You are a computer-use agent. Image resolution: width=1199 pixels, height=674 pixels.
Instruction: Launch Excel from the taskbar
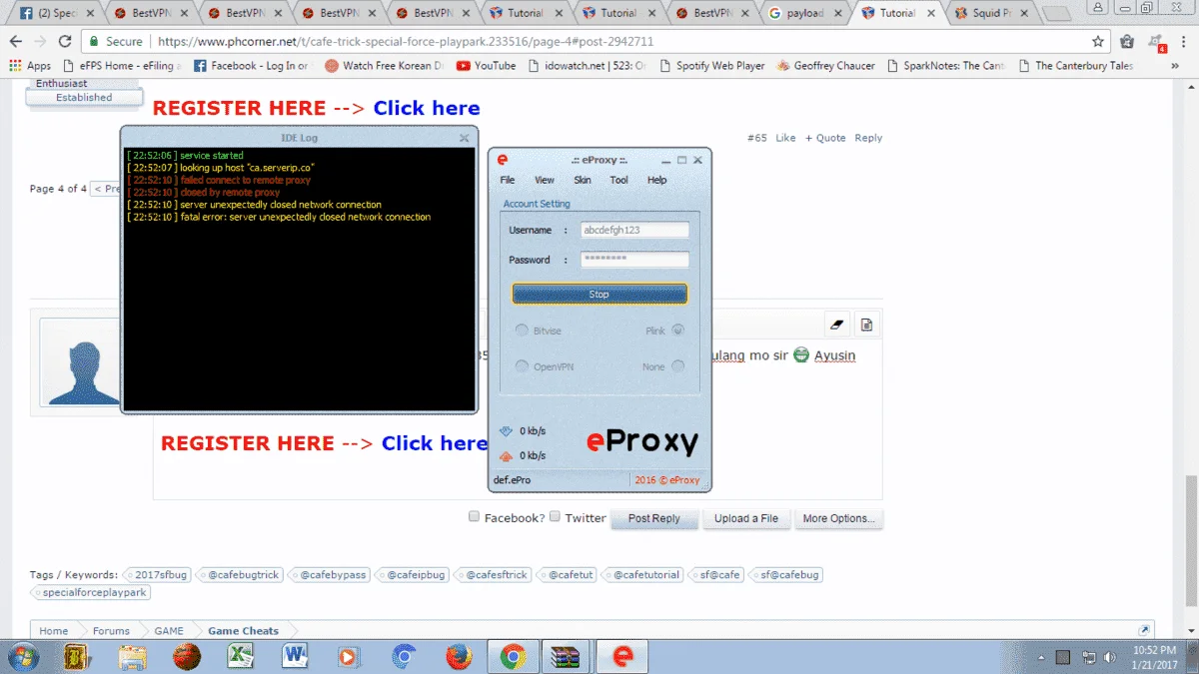[241, 656]
